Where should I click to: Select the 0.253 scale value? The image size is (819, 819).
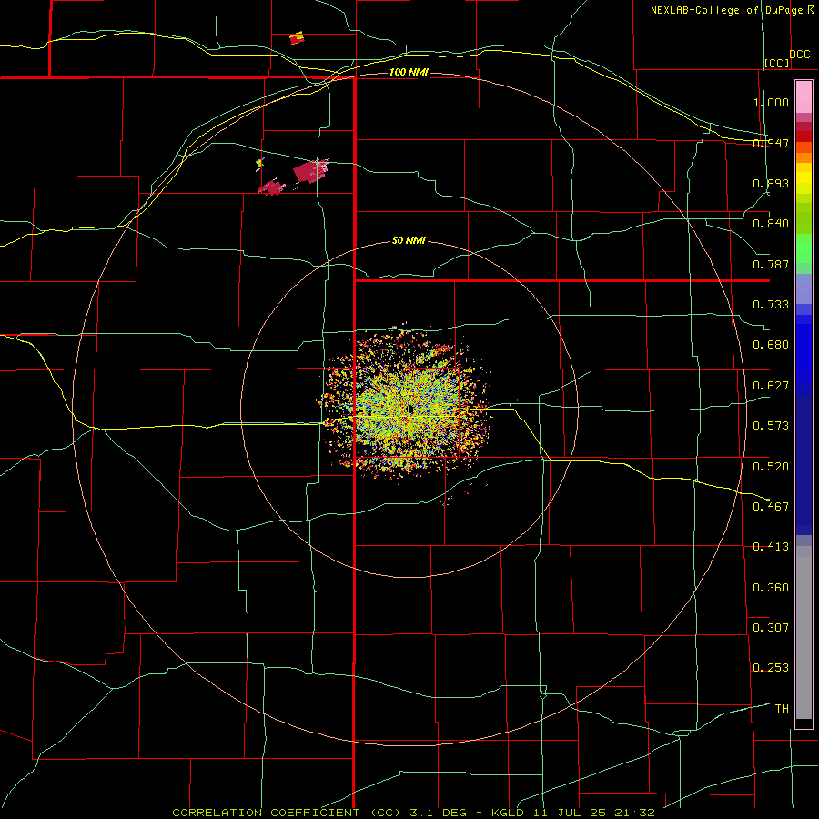click(771, 668)
